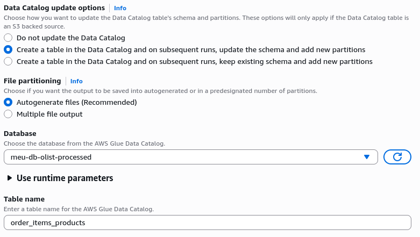Image resolution: width=420 pixels, height=237 pixels.
Task: Open Info beside File partitioning
Action: [x=76, y=81]
